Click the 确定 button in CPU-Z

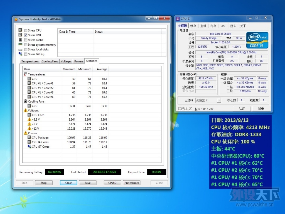261,109
